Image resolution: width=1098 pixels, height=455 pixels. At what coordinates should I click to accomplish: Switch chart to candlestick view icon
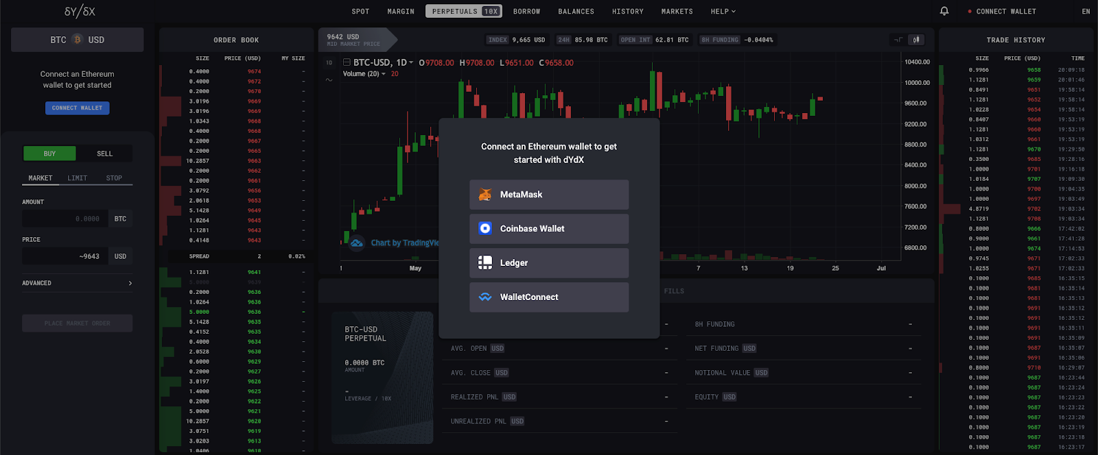(916, 40)
